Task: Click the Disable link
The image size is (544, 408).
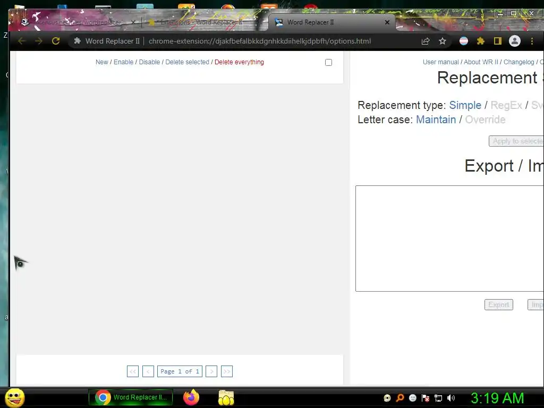Action: point(149,62)
